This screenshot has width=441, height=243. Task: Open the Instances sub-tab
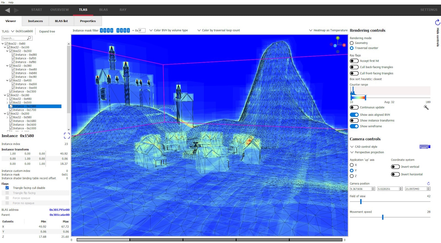coord(35,21)
